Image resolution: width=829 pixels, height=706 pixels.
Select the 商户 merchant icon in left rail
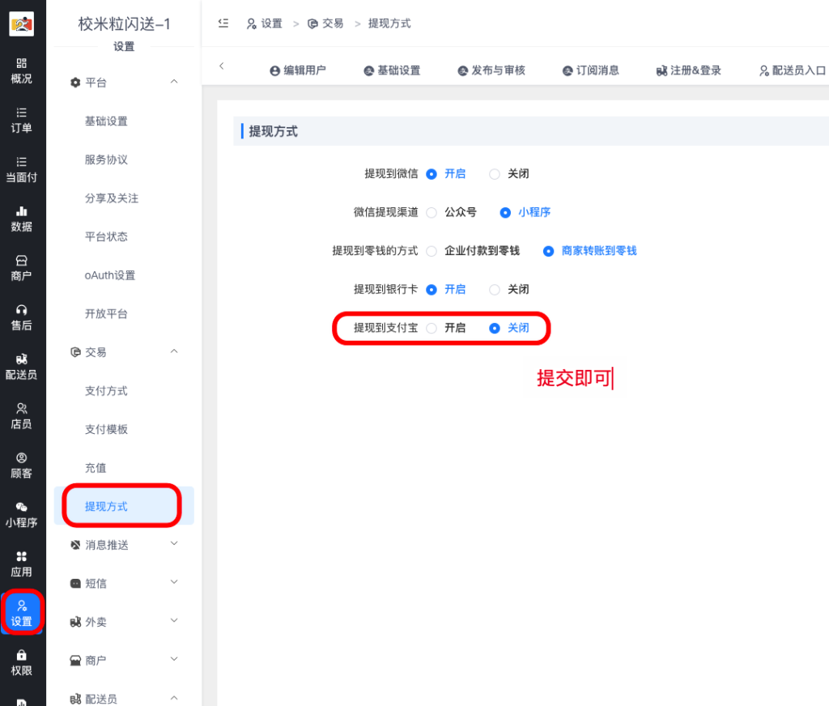(x=22, y=261)
